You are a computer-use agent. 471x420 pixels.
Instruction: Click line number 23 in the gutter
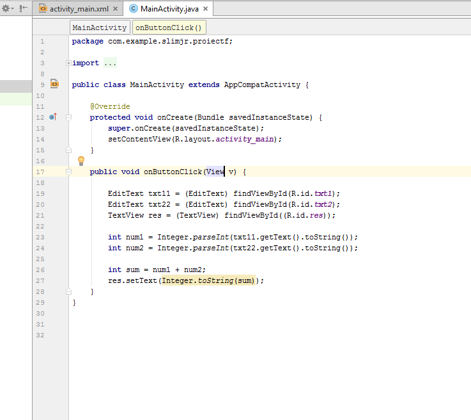point(41,237)
